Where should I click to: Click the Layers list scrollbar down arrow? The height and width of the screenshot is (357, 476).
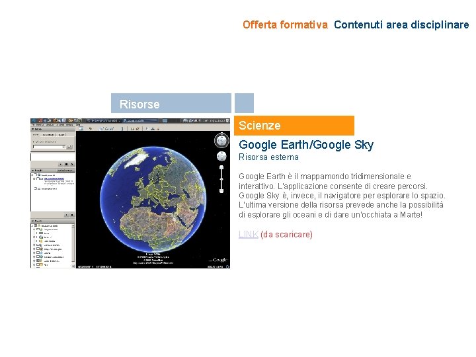pos(73,266)
